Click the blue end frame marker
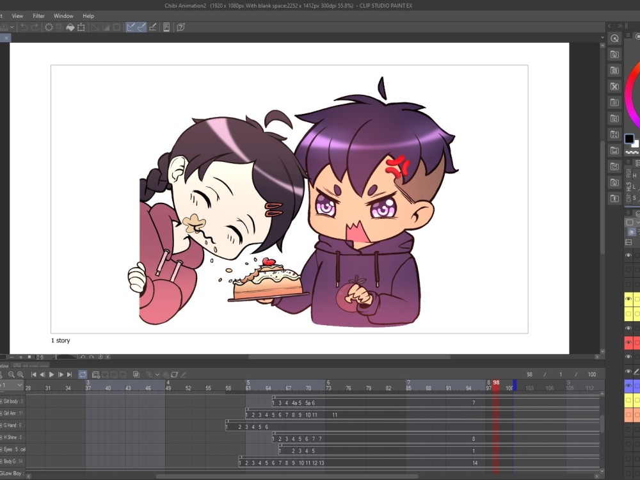640x480 pixels. [515, 385]
